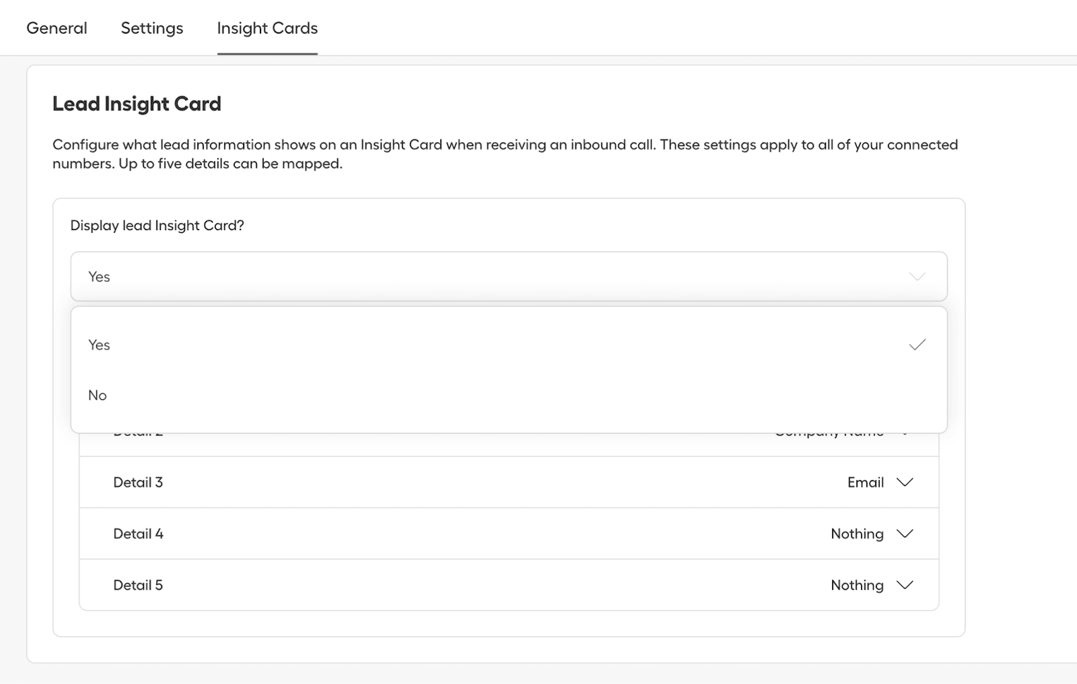Image resolution: width=1077 pixels, height=684 pixels.
Task: Select the Insight Cards tab
Action: coord(267,28)
